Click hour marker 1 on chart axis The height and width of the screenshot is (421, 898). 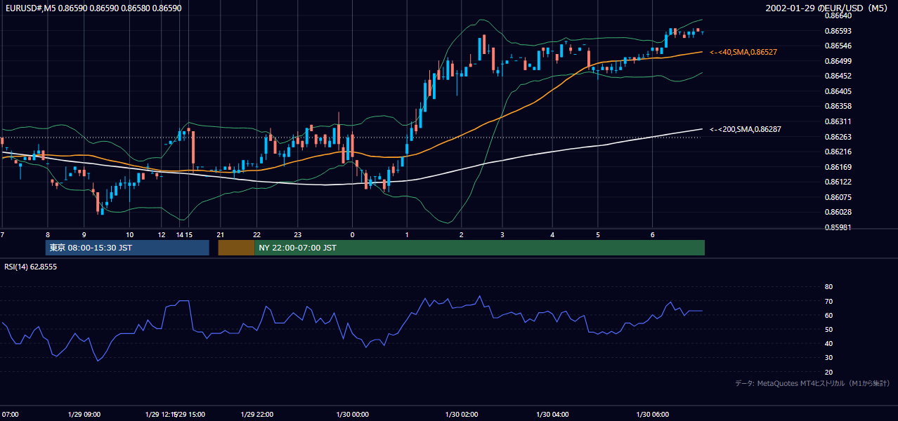(407, 234)
